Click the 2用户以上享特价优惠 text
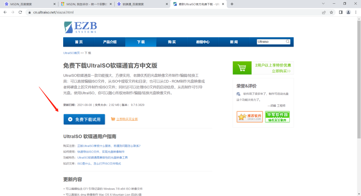This screenshot has height=196, width=361. (273, 65)
